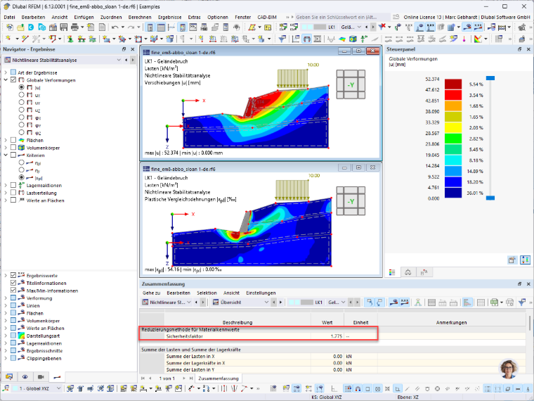Click the keyword search input field
This screenshot has width=534, height=401.
pos(342,17)
